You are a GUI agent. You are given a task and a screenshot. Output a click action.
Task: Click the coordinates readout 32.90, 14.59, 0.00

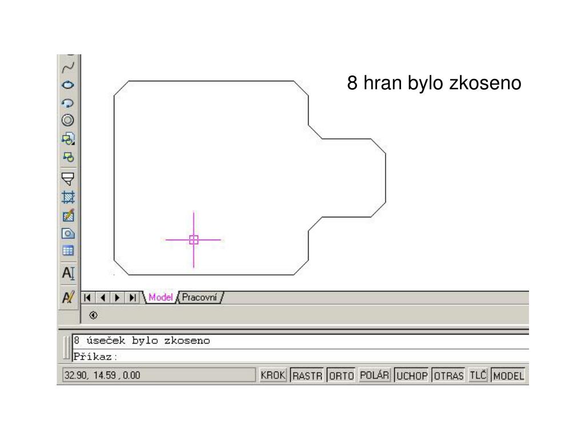(x=159, y=375)
